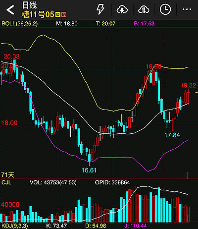Go back using the left arrow

[10, 10]
